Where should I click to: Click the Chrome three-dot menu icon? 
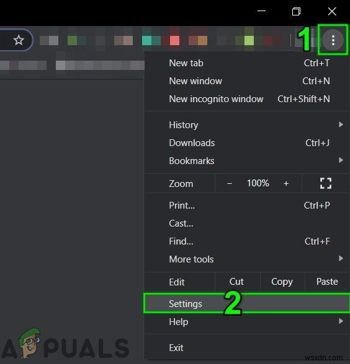point(333,40)
